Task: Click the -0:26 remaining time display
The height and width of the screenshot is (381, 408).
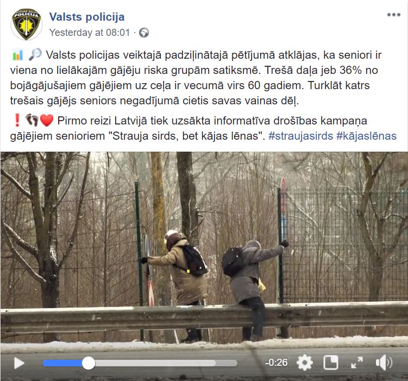Action: pos(276,363)
